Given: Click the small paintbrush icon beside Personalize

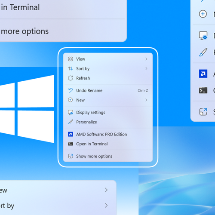Looking at the screenshot, I should pos(71,122).
